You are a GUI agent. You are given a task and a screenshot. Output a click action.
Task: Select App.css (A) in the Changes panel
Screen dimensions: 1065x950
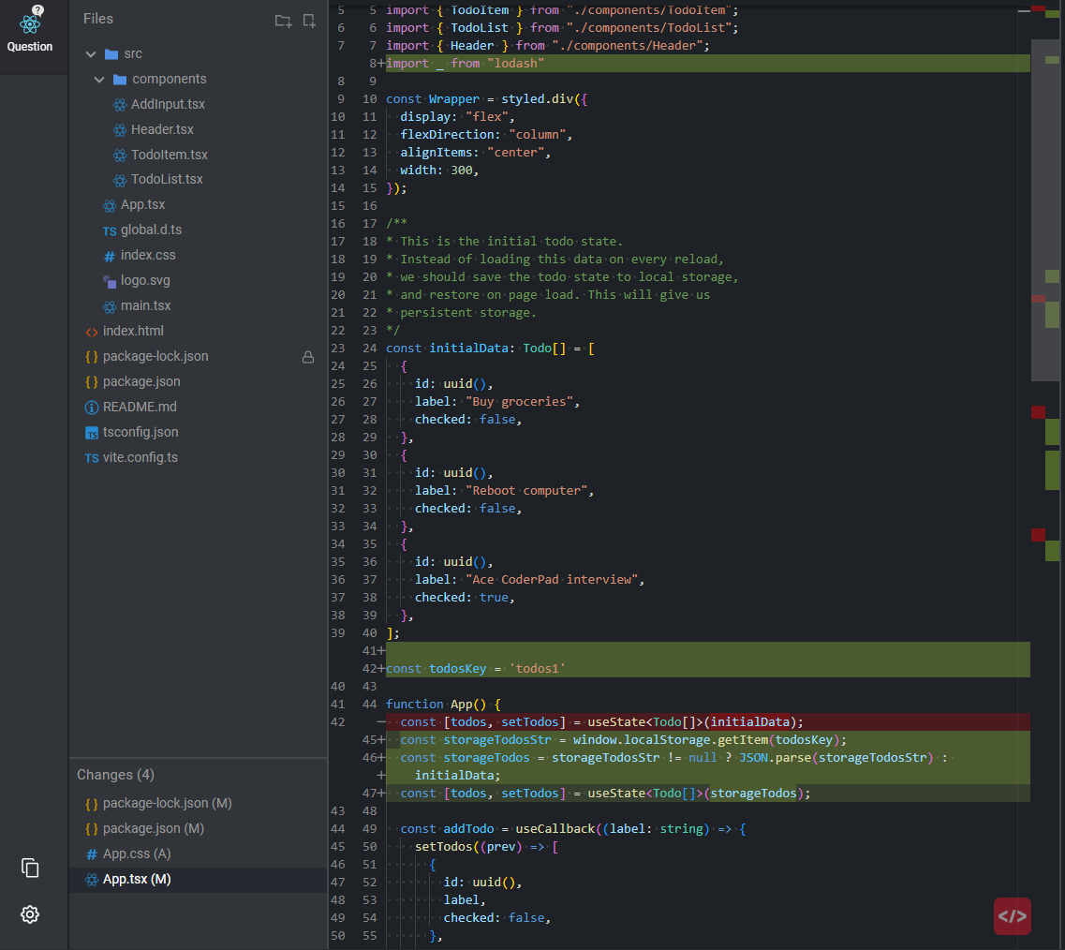tap(142, 854)
